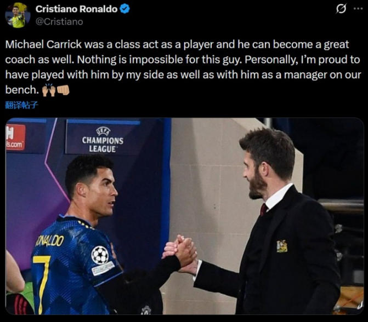Open the attached handshake photo

point(184,216)
